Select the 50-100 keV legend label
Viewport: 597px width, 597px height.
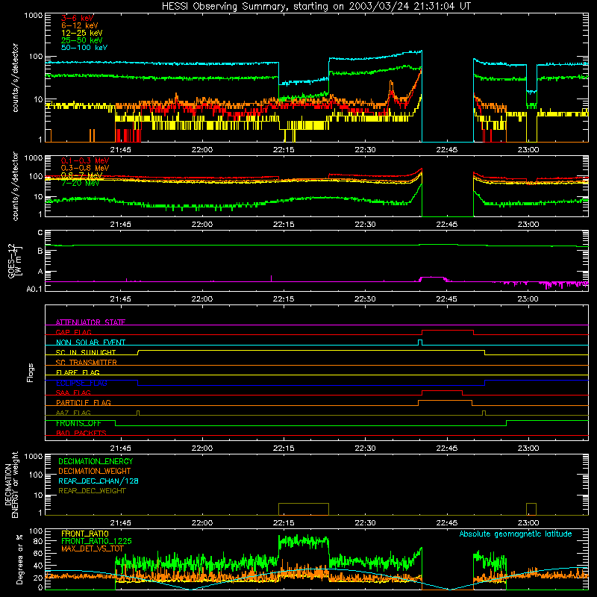pyautogui.click(x=84, y=48)
